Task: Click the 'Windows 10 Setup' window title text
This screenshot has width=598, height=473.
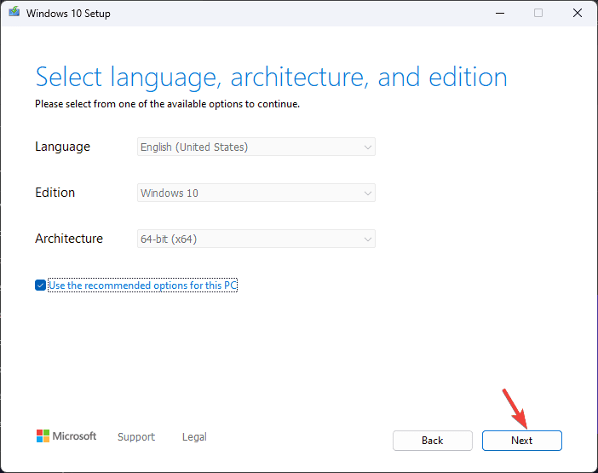Action: pyautogui.click(x=68, y=14)
